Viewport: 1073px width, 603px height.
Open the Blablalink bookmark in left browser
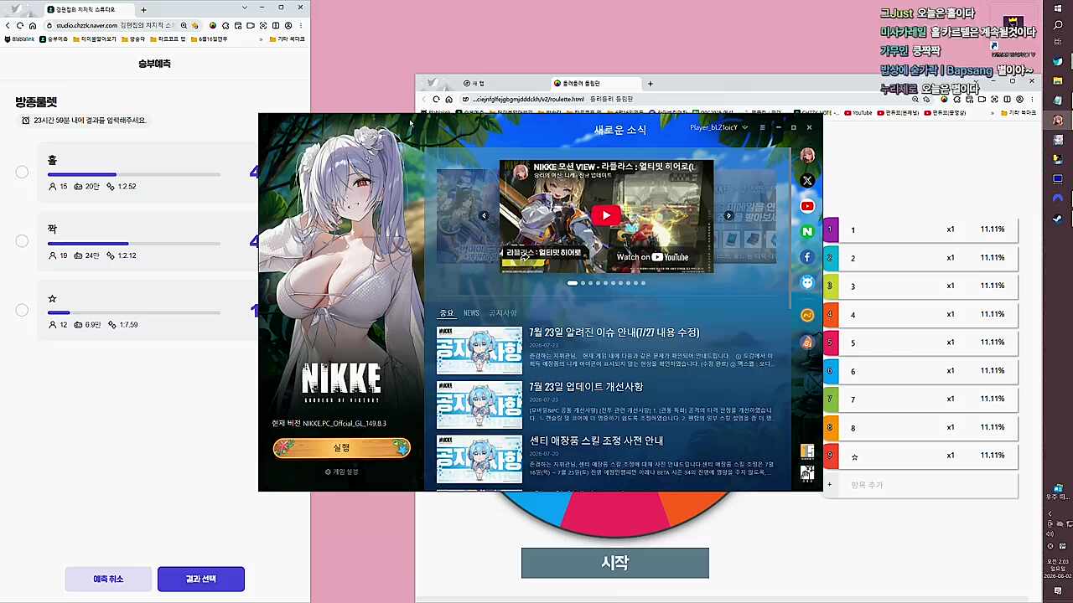click(20, 39)
